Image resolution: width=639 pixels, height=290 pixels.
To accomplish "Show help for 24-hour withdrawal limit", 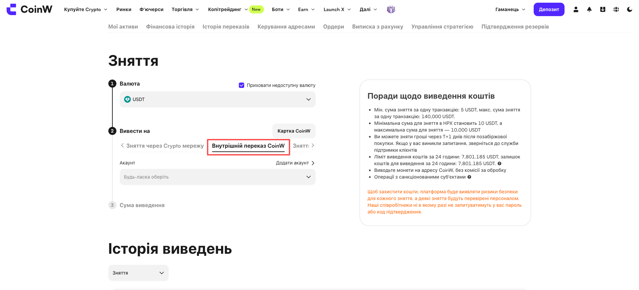I will coord(499,163).
